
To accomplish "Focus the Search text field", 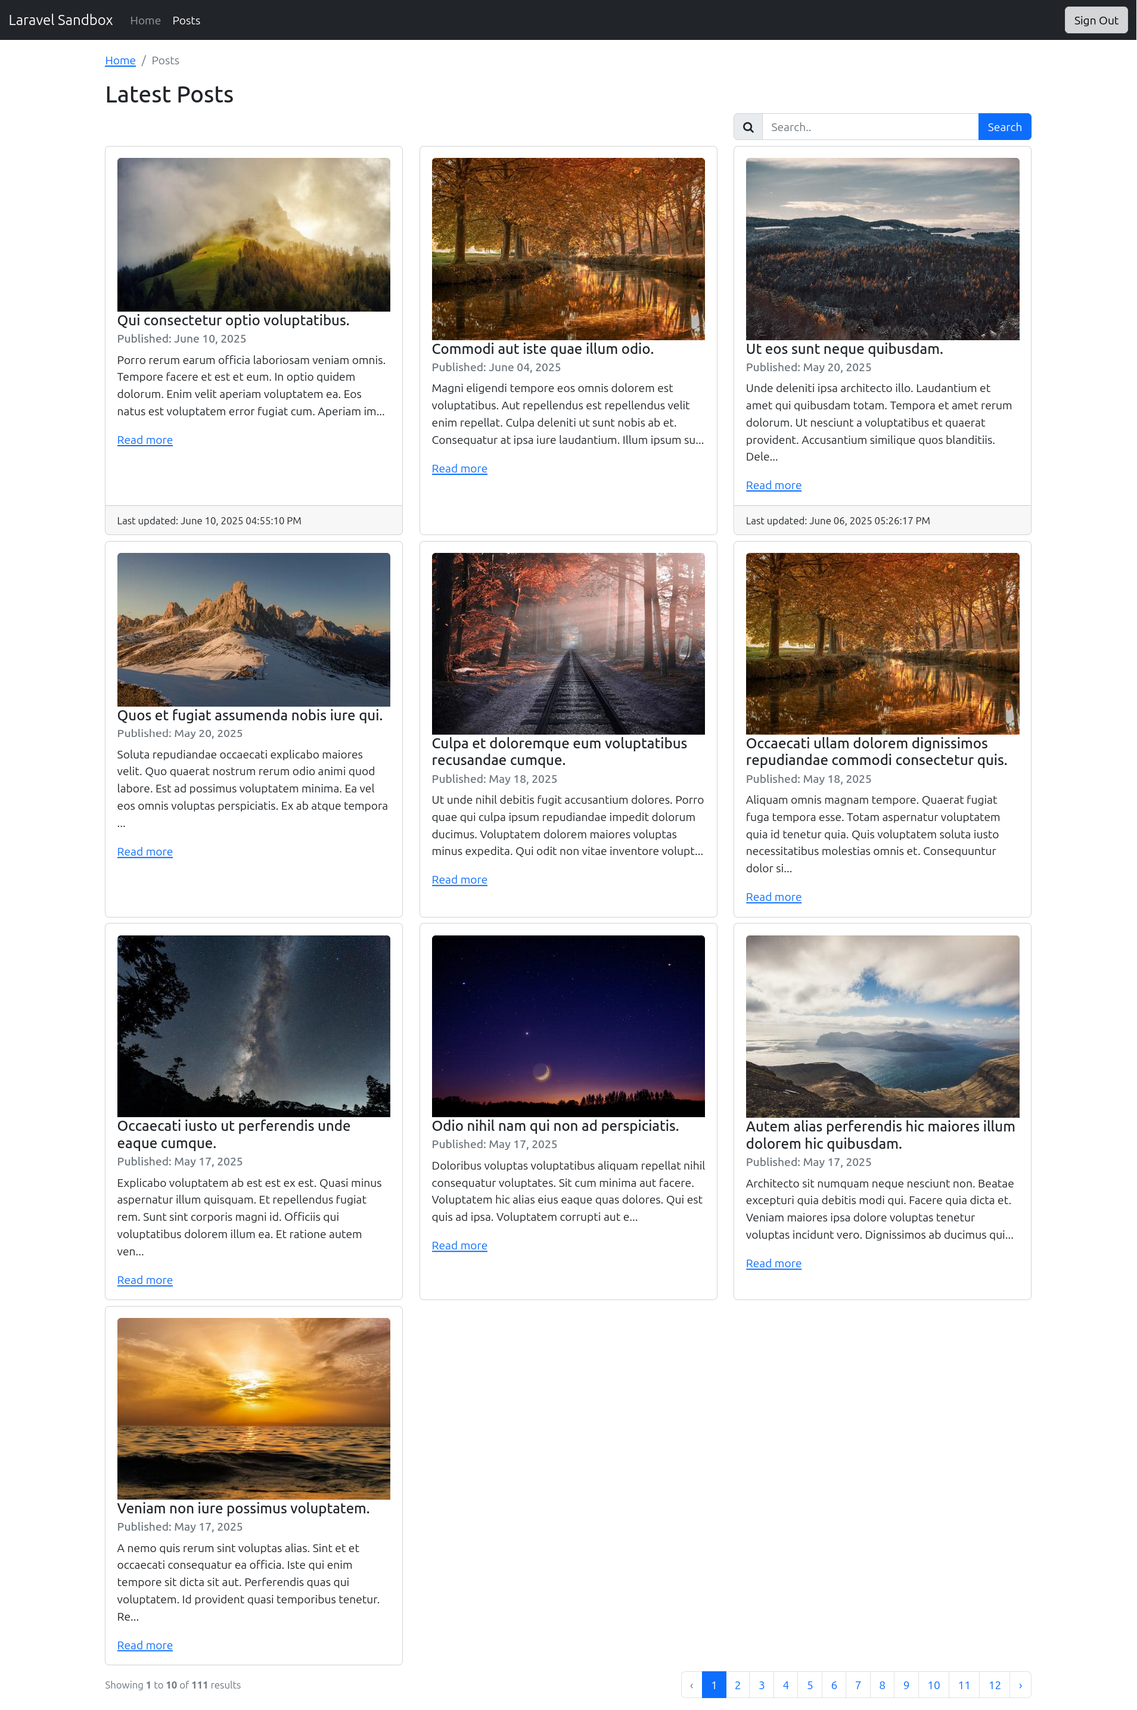I will (869, 127).
